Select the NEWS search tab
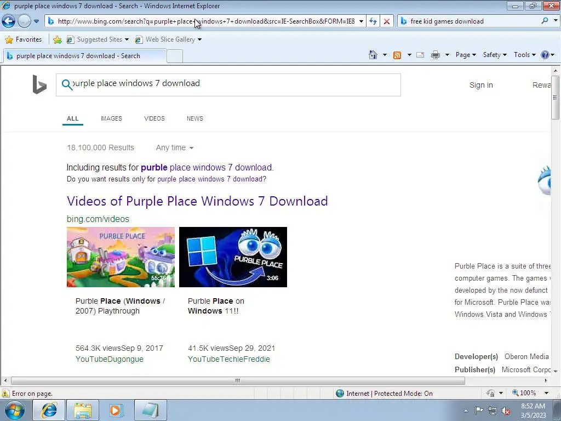This screenshot has width=561, height=421. tap(194, 118)
